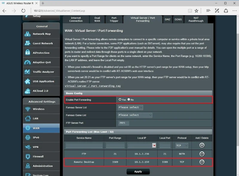Viewport: 239px width, 176px height.
Task: Click the 10.1.2.236 Local IP cell
Action: 142,154
